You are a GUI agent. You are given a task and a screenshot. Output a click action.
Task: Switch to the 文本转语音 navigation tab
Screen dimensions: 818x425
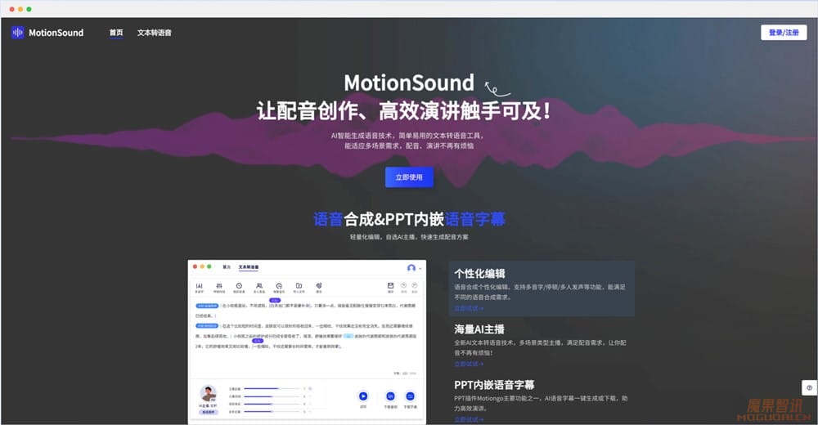[x=155, y=33]
